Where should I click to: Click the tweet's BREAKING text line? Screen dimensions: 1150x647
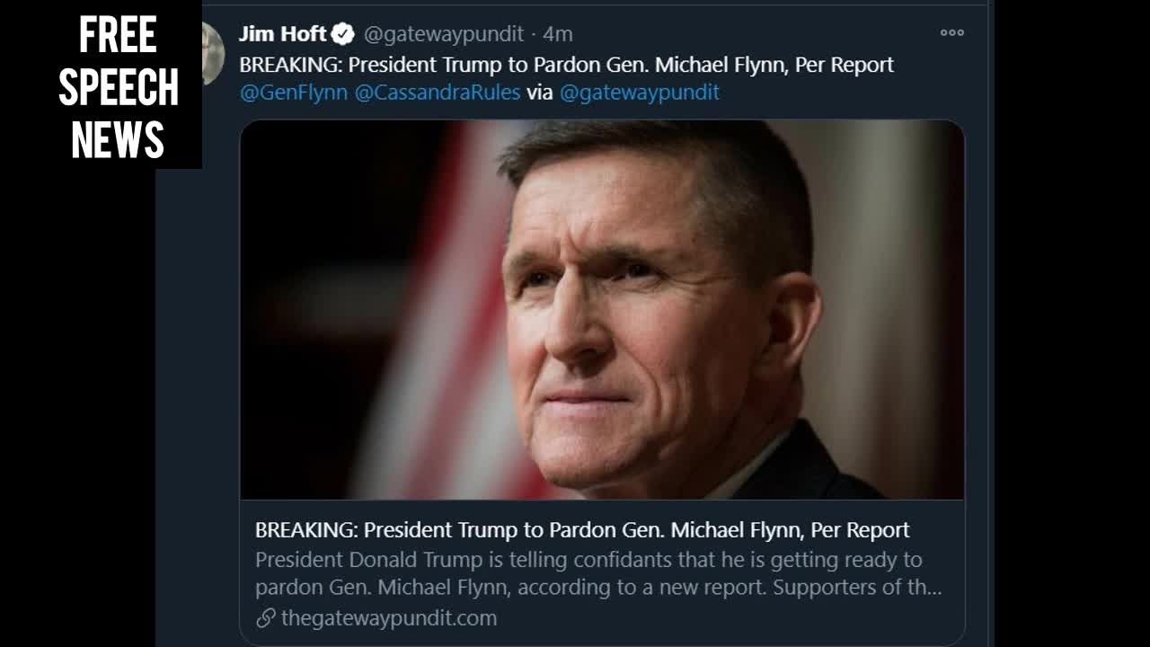tap(566, 65)
